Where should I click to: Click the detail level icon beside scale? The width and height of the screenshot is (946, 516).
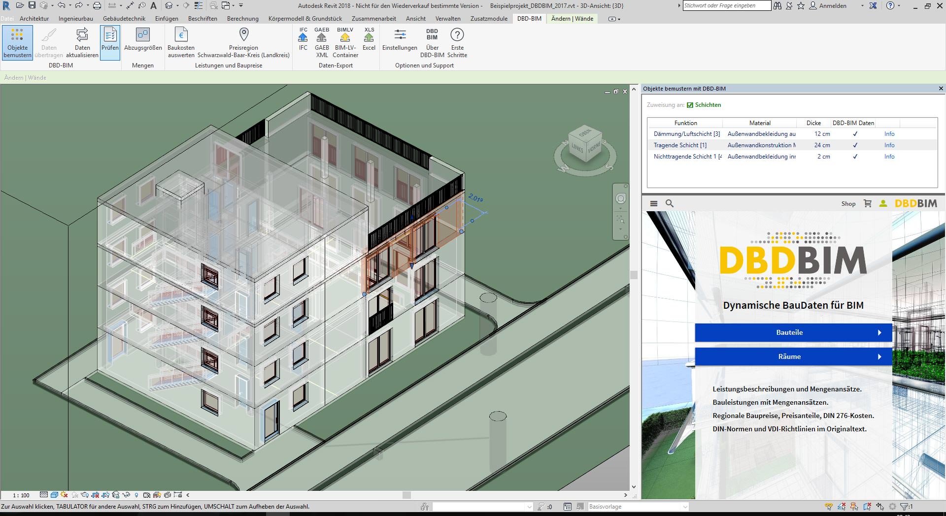pyautogui.click(x=44, y=495)
